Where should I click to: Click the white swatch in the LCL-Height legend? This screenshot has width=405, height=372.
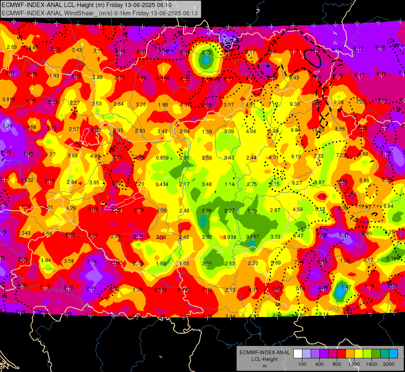click(x=298, y=354)
